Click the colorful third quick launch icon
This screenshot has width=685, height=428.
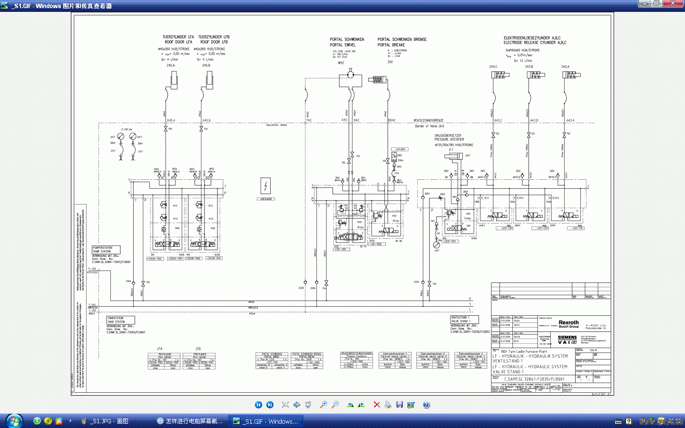click(59, 421)
